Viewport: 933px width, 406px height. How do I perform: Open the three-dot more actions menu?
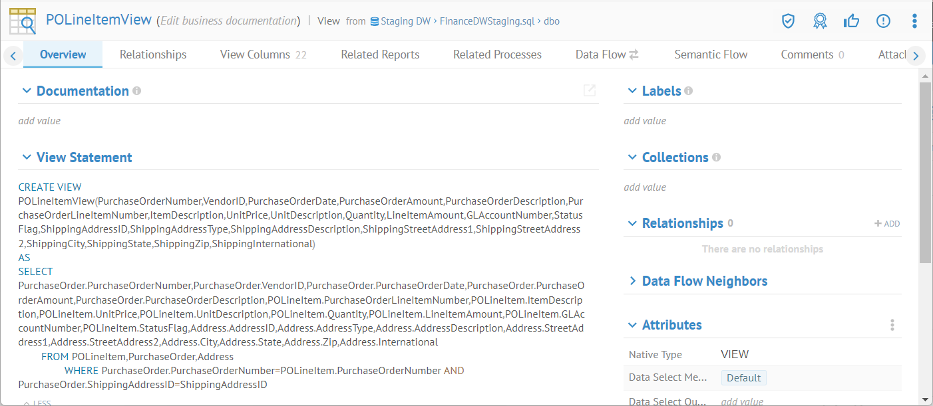click(x=914, y=21)
